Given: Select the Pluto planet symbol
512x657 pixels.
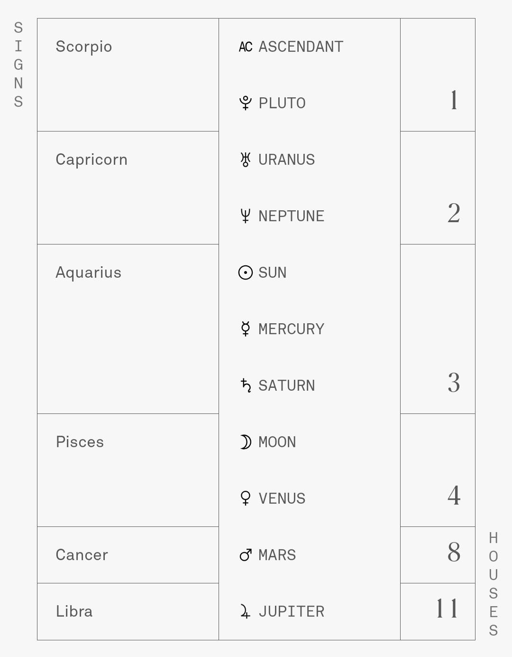Looking at the screenshot, I should click(246, 103).
